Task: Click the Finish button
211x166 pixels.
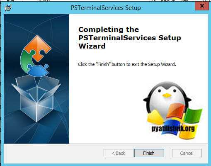Action: [x=149, y=153]
